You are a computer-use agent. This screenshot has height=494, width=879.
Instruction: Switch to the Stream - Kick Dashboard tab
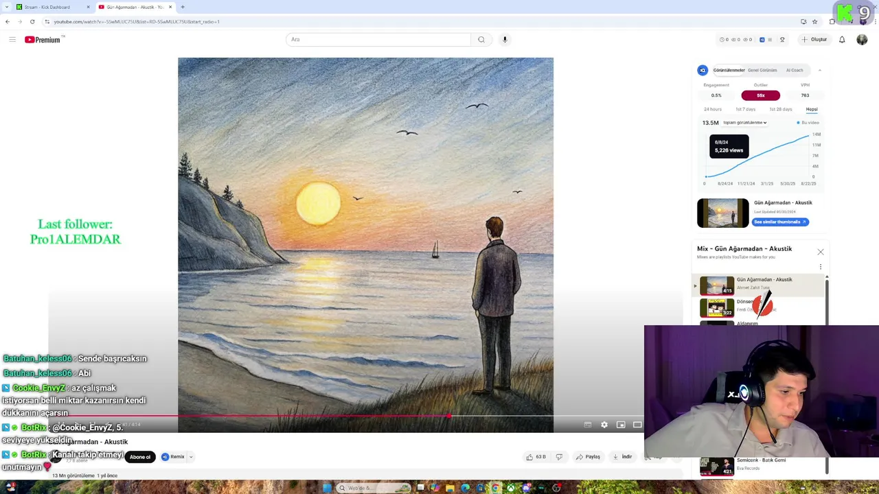click(x=52, y=7)
